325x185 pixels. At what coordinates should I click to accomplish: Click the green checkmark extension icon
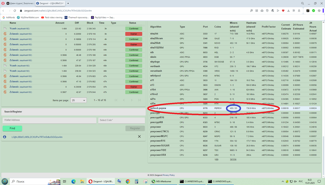[x=313, y=11]
